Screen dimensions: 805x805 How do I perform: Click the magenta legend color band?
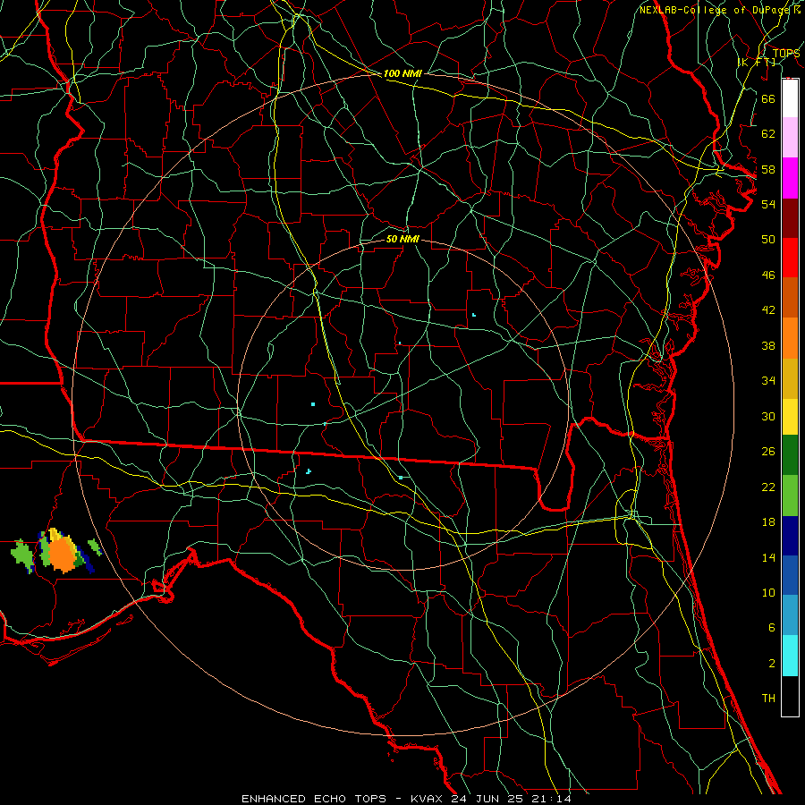(x=790, y=178)
